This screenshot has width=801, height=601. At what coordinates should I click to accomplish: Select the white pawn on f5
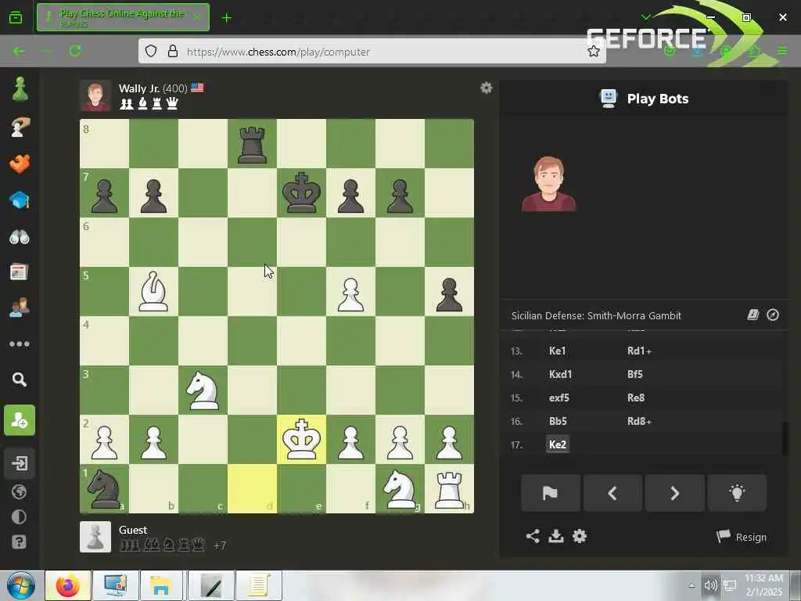[350, 291]
